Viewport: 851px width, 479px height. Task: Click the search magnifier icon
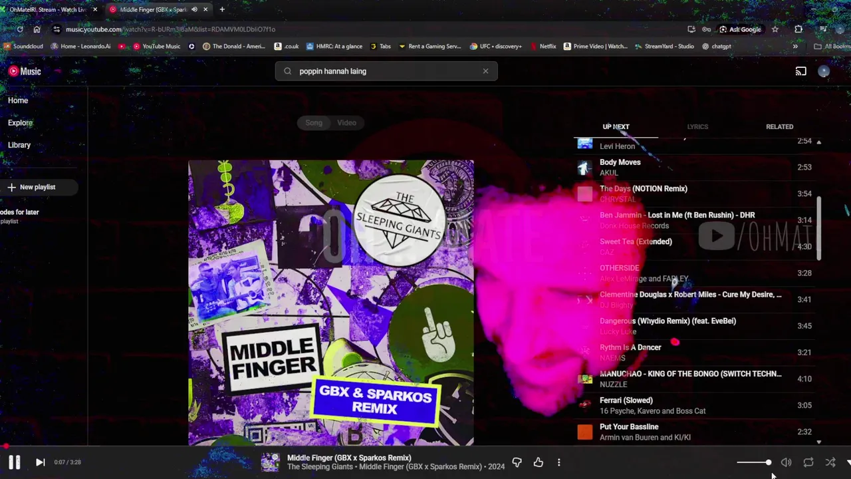(x=287, y=71)
